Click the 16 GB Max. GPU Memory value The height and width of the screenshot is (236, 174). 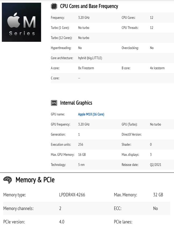pos(82,155)
